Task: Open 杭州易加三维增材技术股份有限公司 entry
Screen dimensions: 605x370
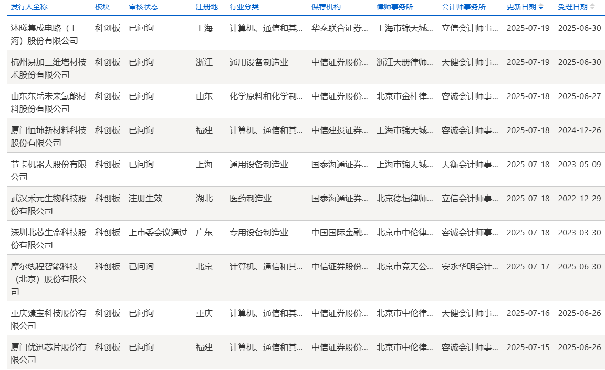Action: [x=48, y=68]
